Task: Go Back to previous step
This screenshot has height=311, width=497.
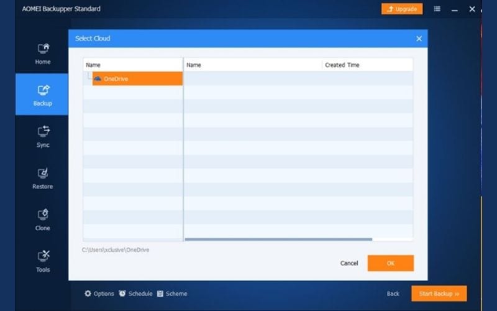Action: click(393, 294)
